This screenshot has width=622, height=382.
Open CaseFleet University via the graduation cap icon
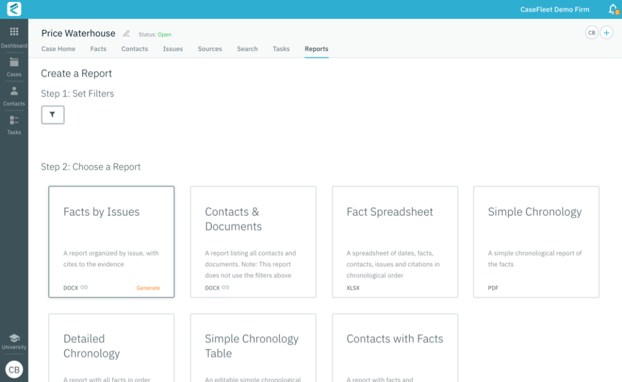click(13, 338)
